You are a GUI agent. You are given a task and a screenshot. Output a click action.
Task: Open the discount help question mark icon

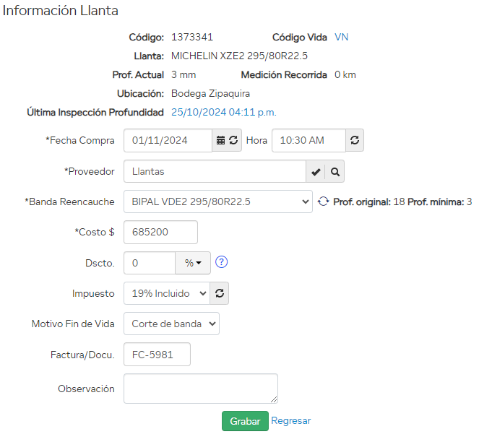[x=222, y=263]
